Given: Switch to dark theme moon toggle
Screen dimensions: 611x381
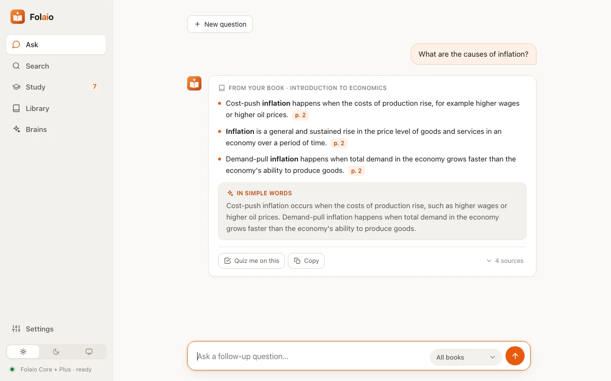Looking at the screenshot, I should click(56, 351).
